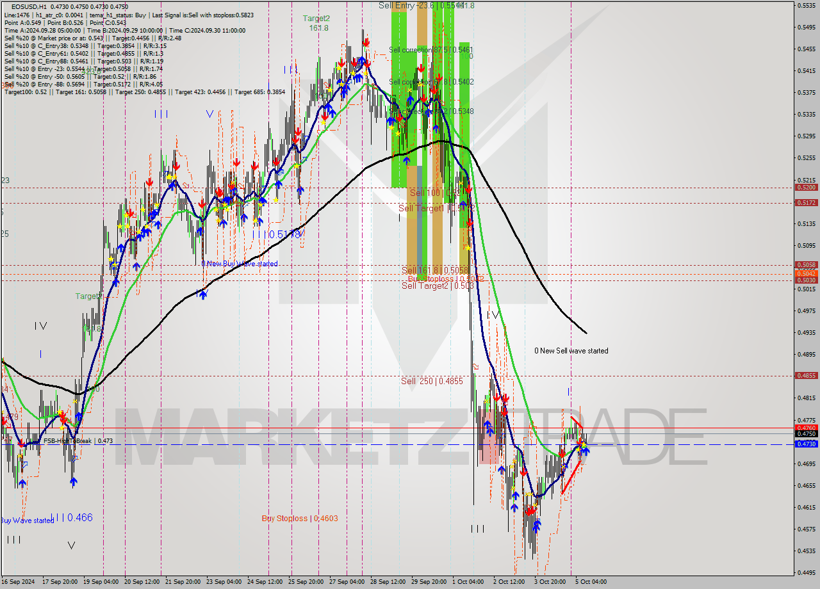Click the 'I I I 0.466' wave label
Image resolution: width=820 pixels, height=589 pixels.
coord(71,517)
